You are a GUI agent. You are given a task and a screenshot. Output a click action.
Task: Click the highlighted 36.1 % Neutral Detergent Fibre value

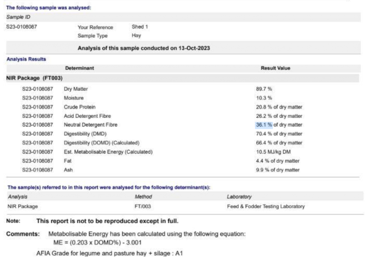(x=264, y=125)
